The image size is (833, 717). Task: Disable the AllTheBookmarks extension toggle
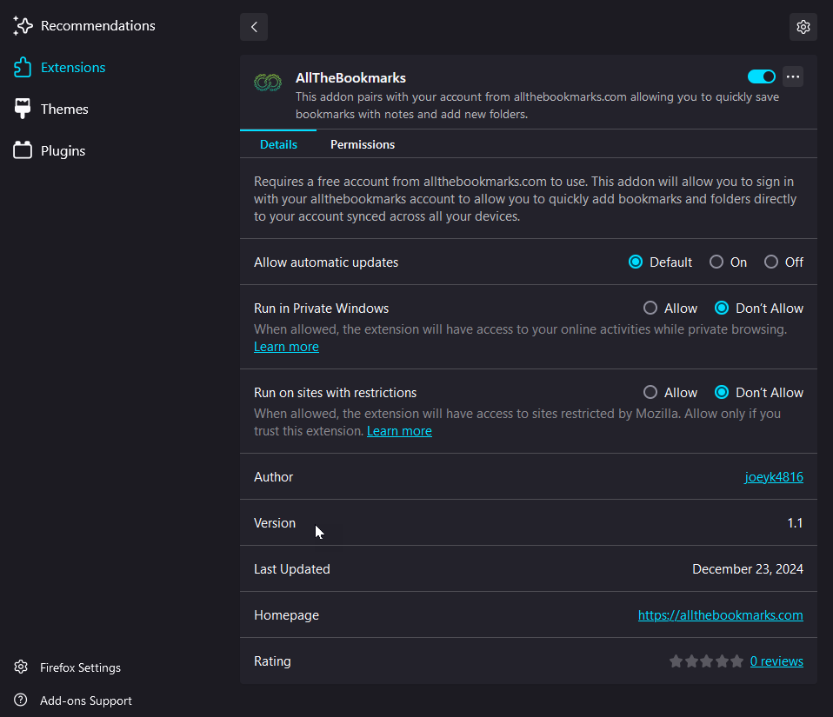click(x=762, y=77)
